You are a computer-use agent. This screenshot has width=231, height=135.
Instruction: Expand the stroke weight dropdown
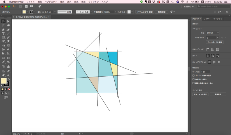(x=55, y=12)
